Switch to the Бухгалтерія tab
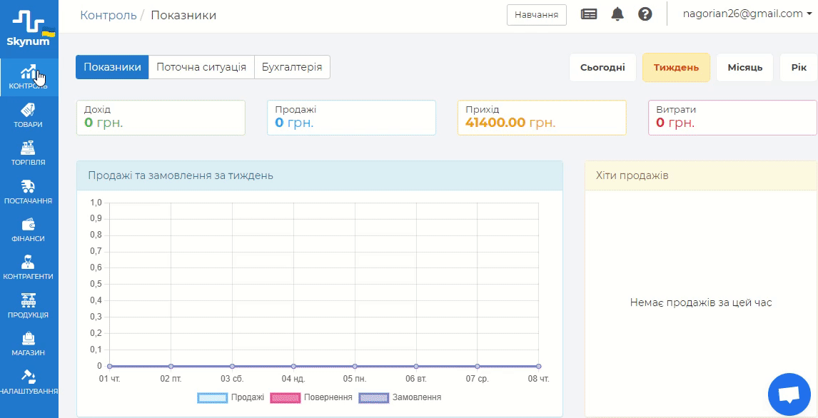 pos(292,67)
